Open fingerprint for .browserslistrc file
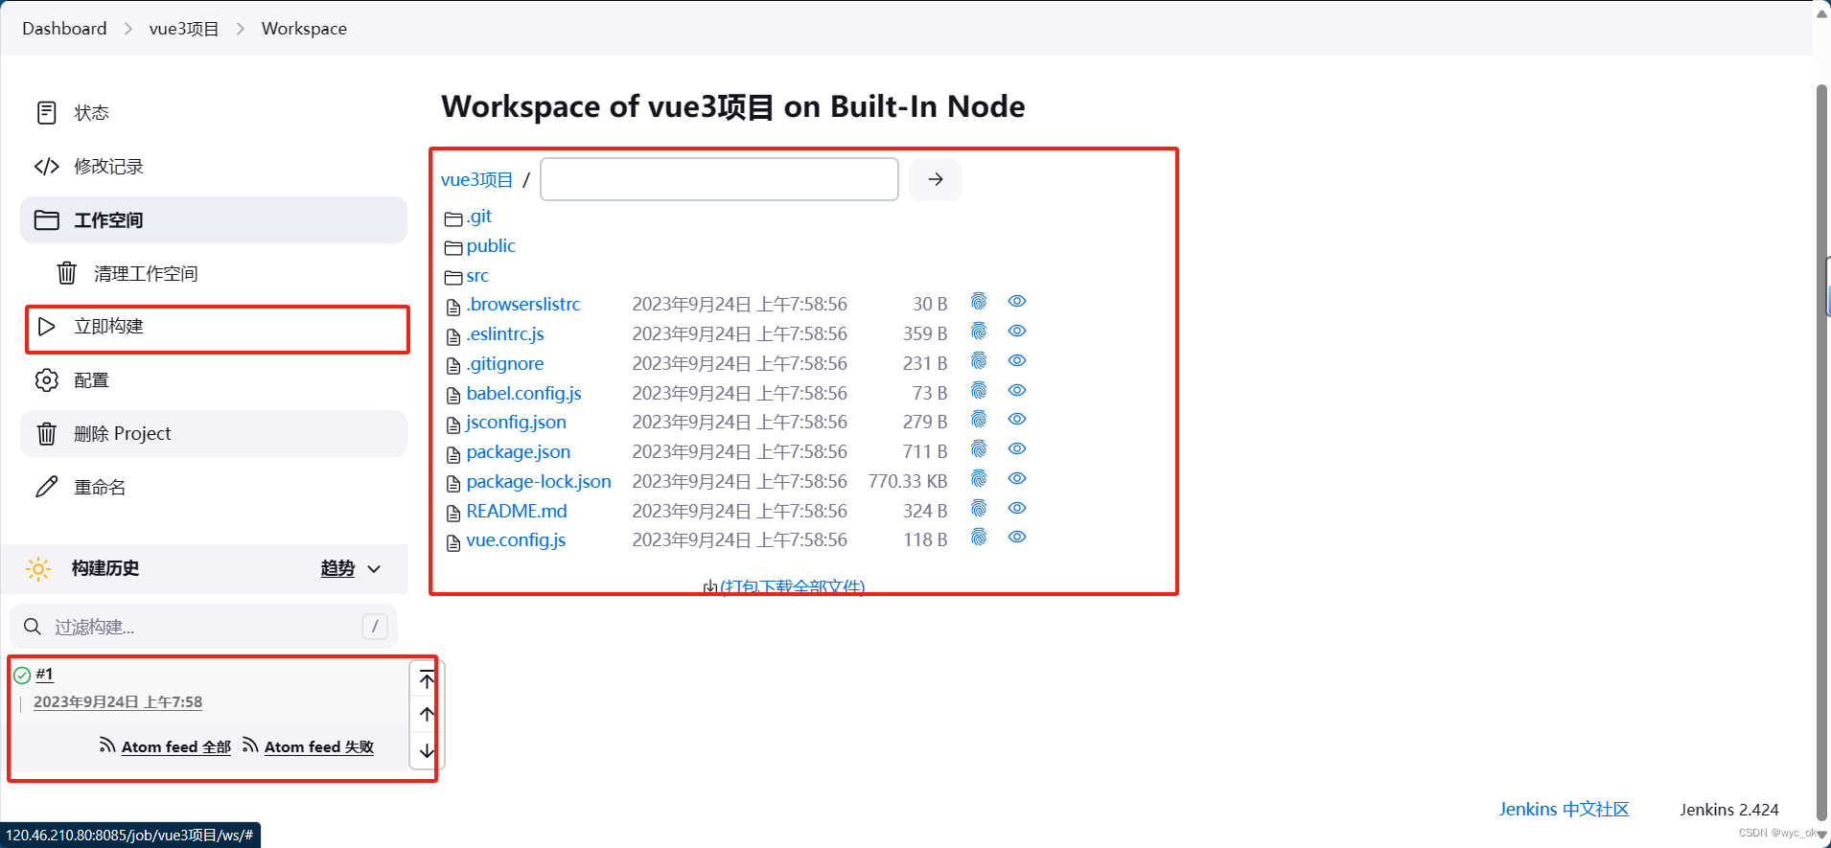Screen dimensions: 1831x848 coord(978,302)
